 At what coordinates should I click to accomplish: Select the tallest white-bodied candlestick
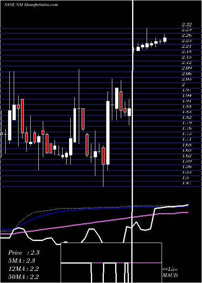(108, 133)
